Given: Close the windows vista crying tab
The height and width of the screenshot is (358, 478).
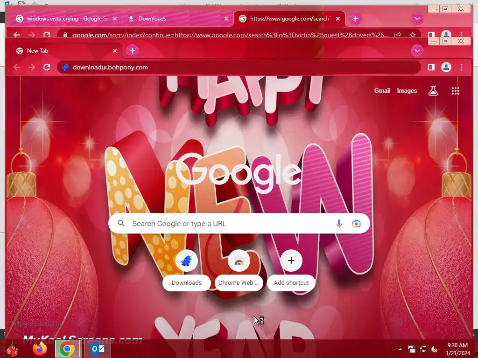Looking at the screenshot, I should (115, 19).
